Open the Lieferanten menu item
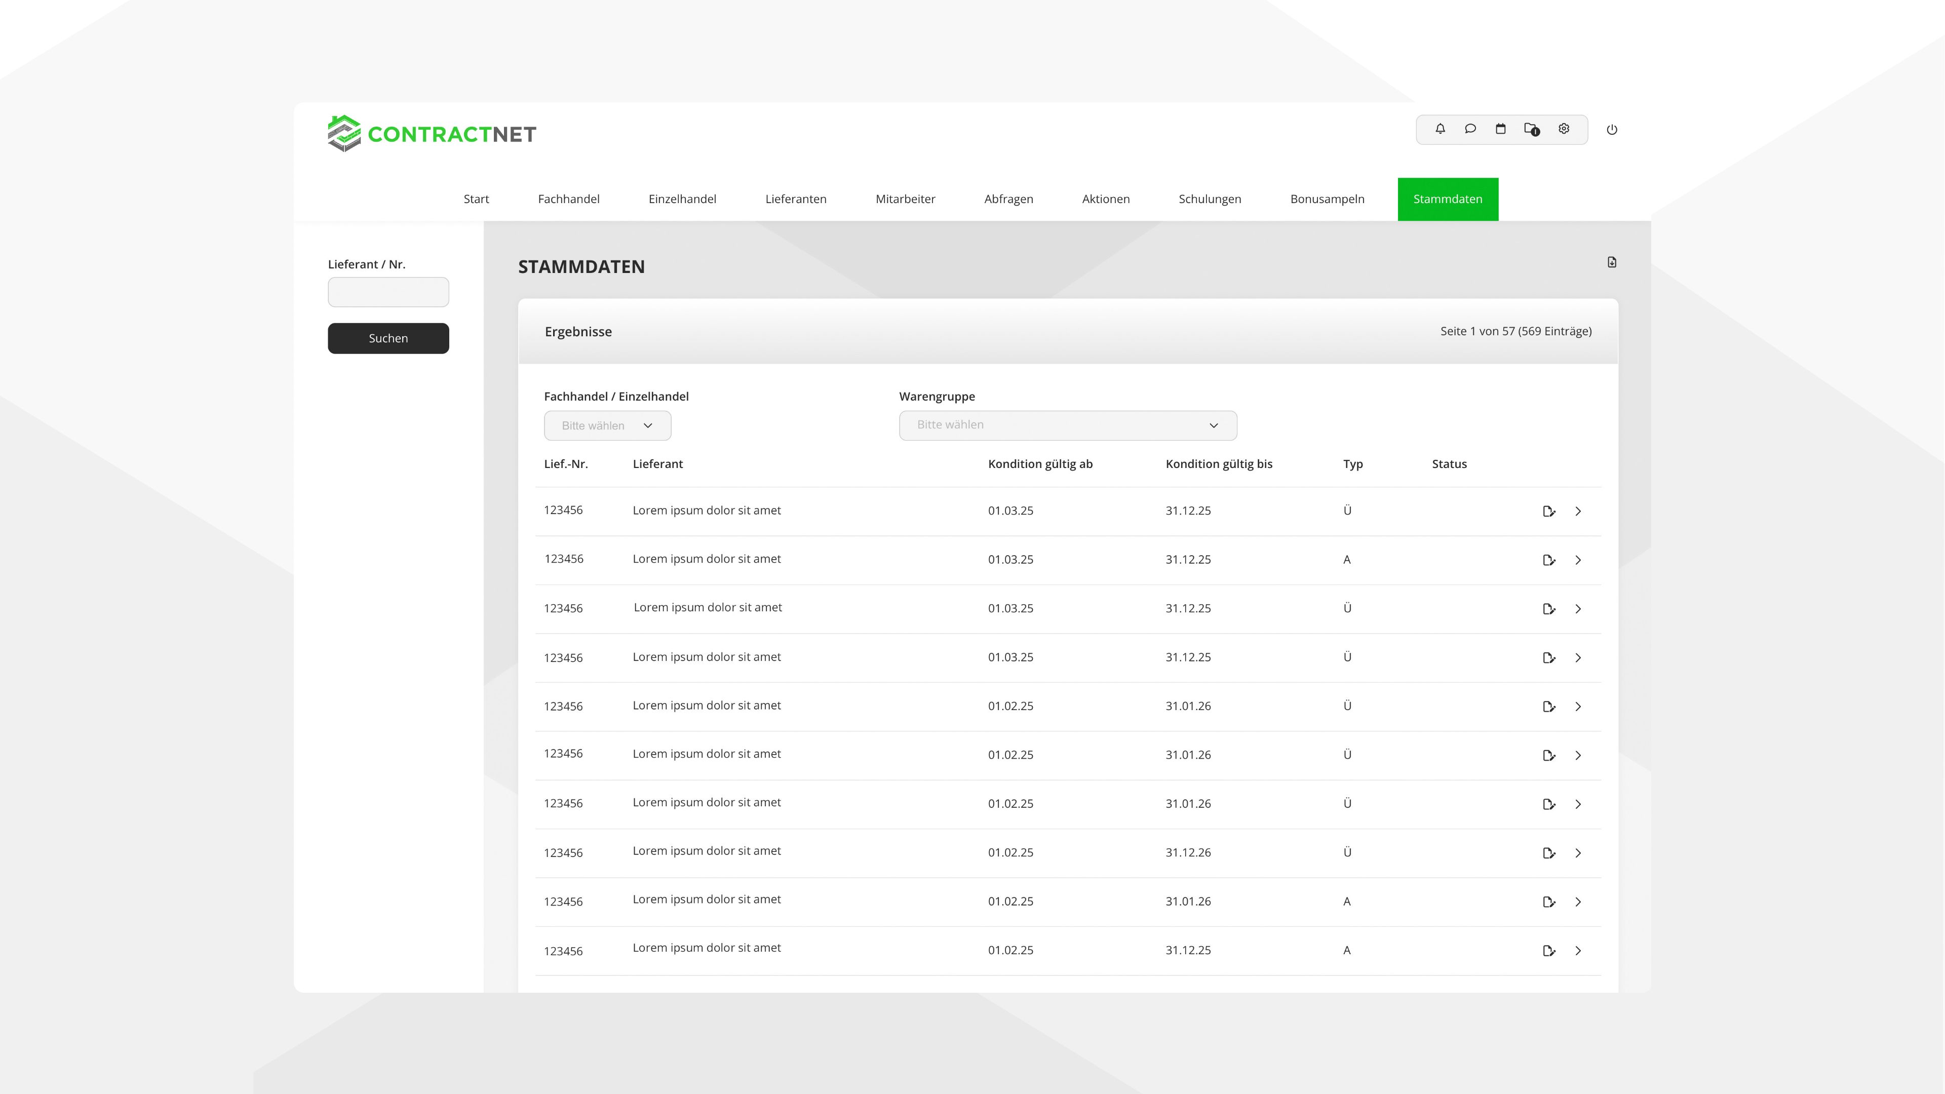 796,199
